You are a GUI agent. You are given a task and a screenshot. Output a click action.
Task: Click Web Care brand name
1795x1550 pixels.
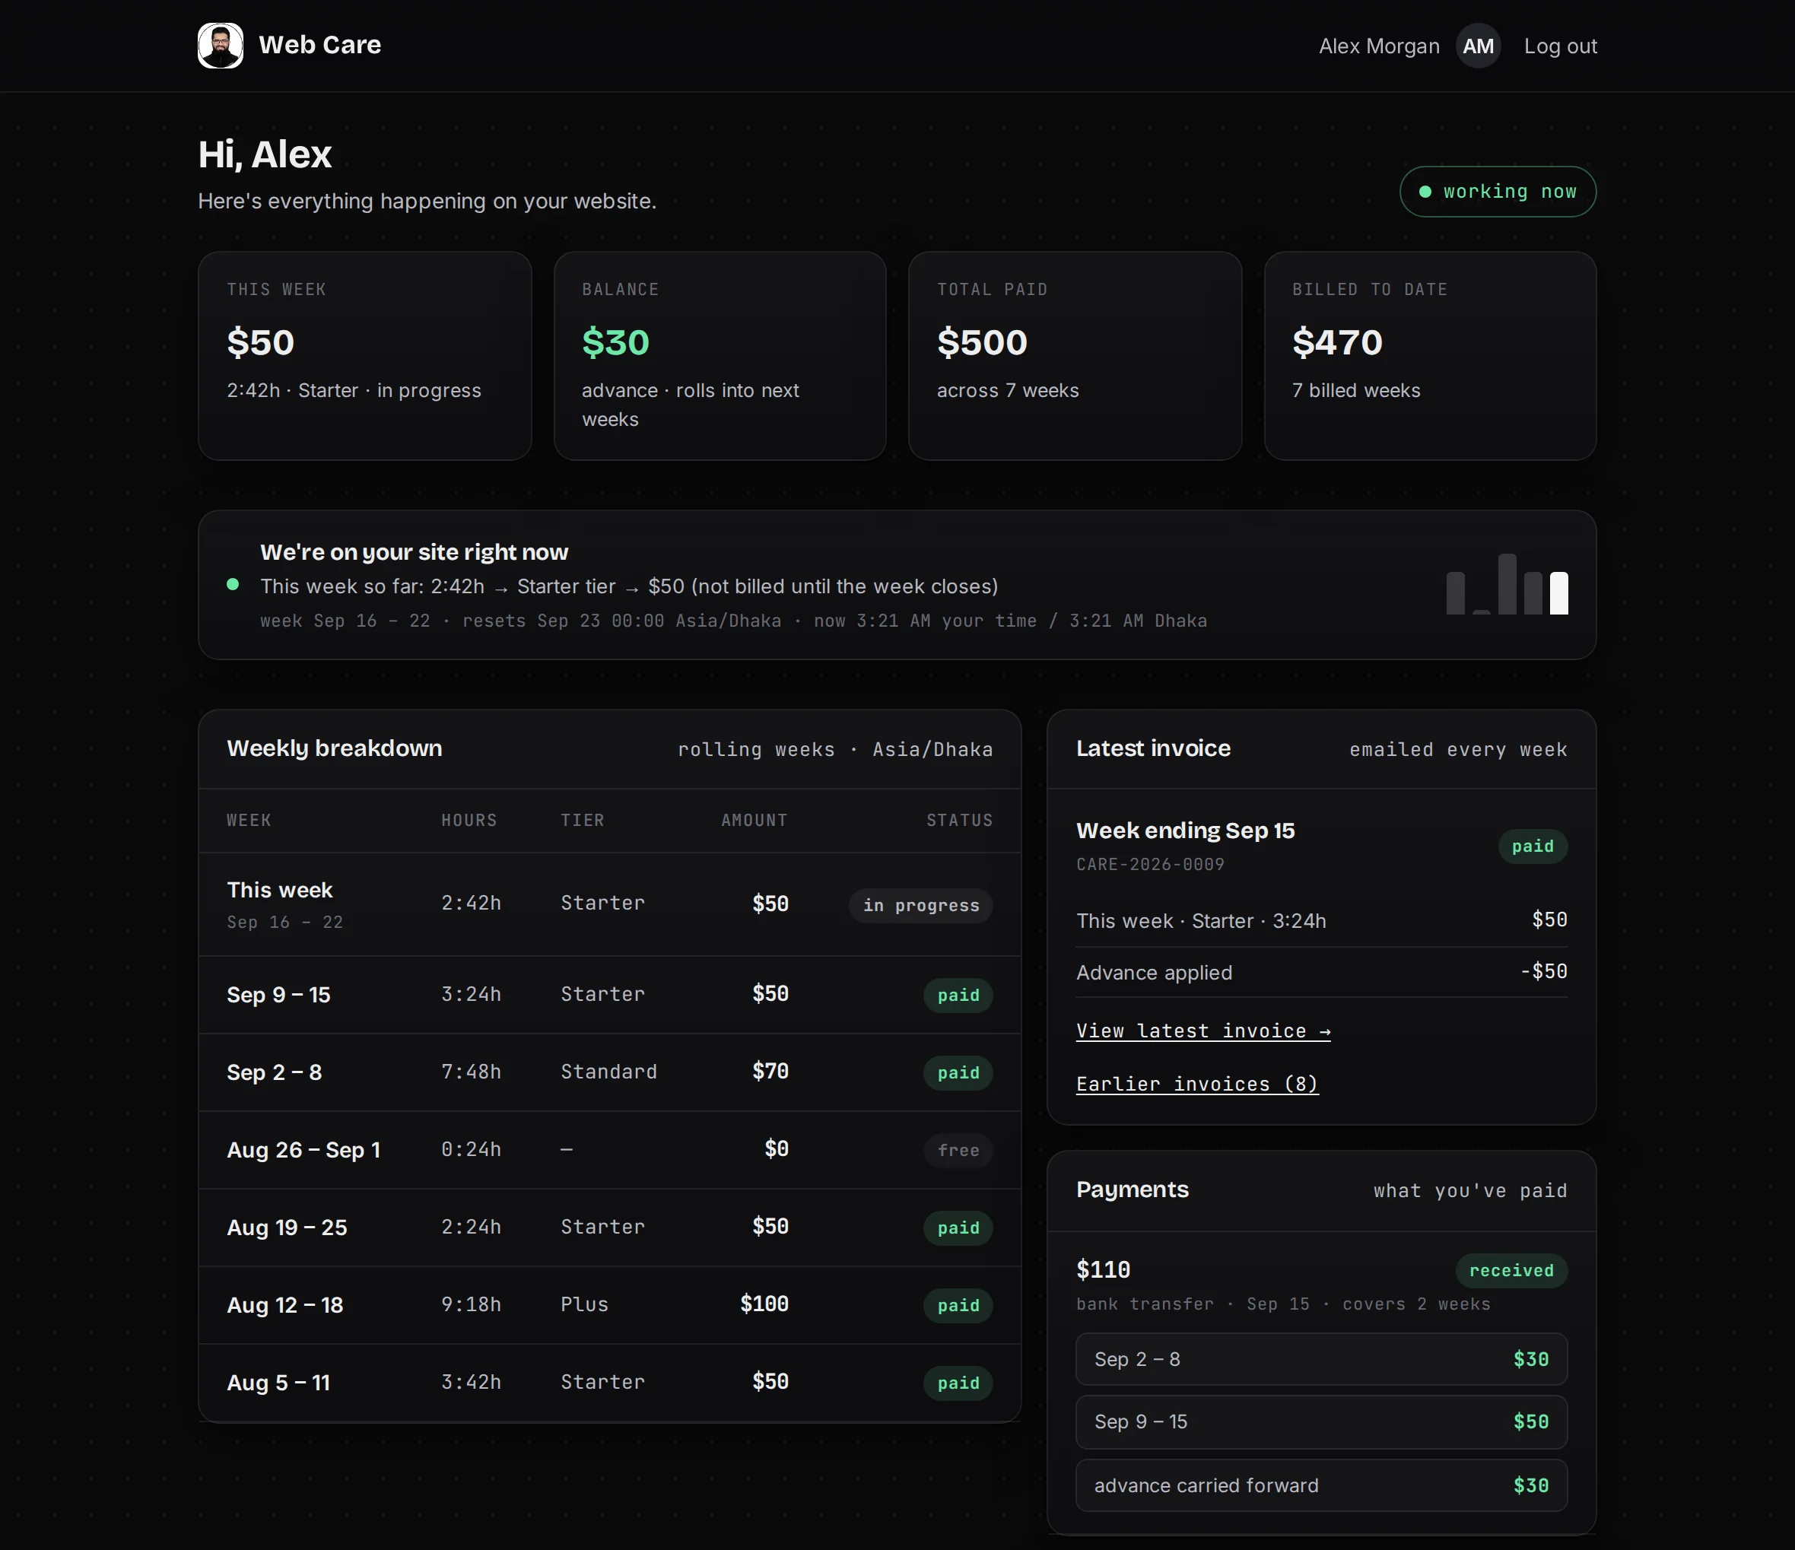point(319,45)
